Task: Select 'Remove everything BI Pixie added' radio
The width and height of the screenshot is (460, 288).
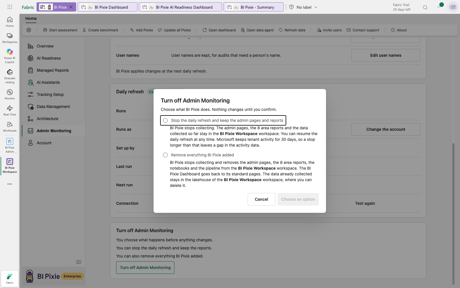Action: point(165,155)
